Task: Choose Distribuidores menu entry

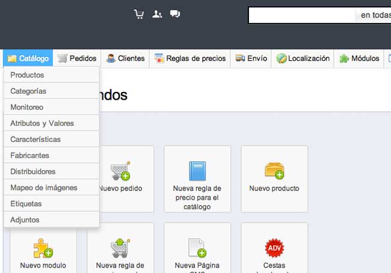Action: [x=51, y=171]
